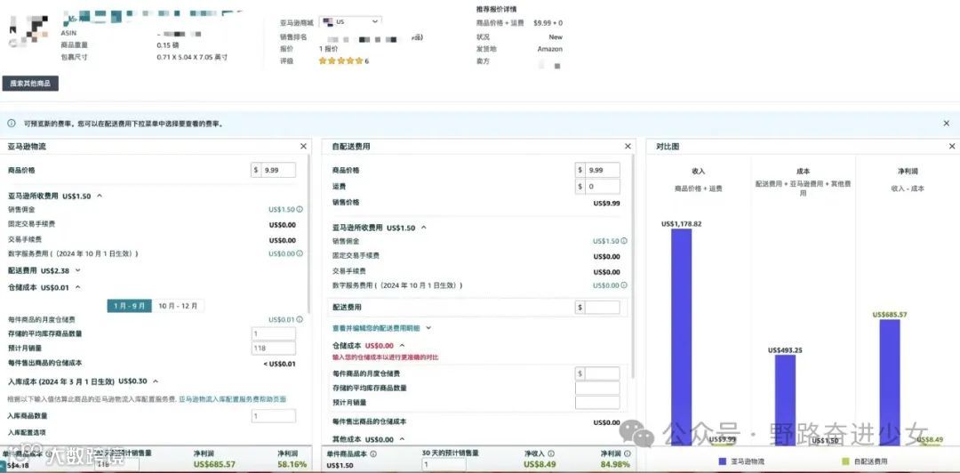Click the package size 0.71 X 5.04 X 7.05 英寸

192,57
